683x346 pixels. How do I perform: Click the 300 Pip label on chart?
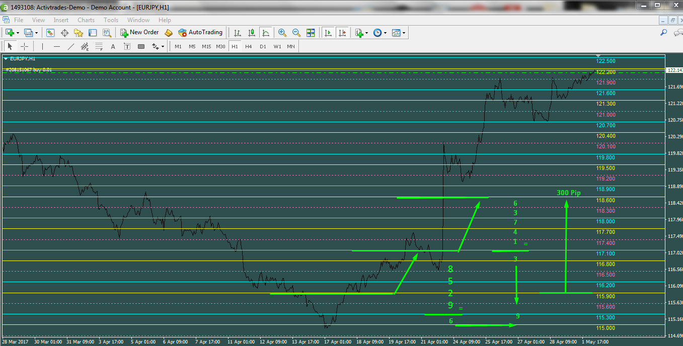pos(568,193)
